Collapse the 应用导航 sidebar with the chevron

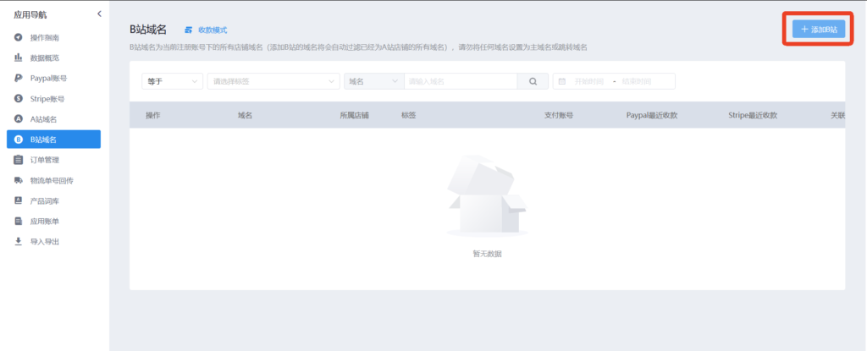point(99,14)
